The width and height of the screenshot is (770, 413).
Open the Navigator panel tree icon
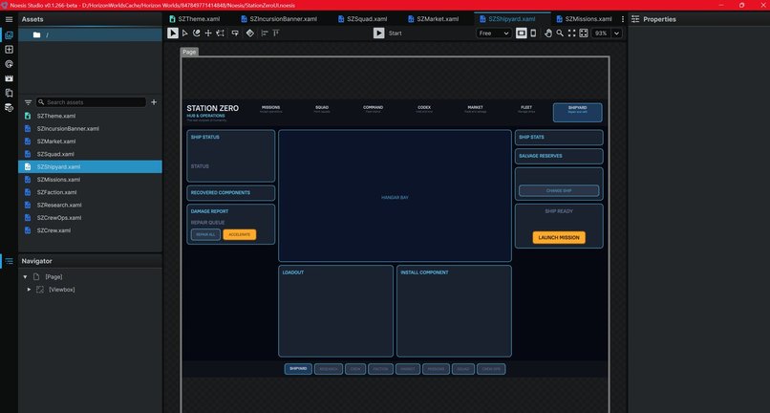[9, 261]
